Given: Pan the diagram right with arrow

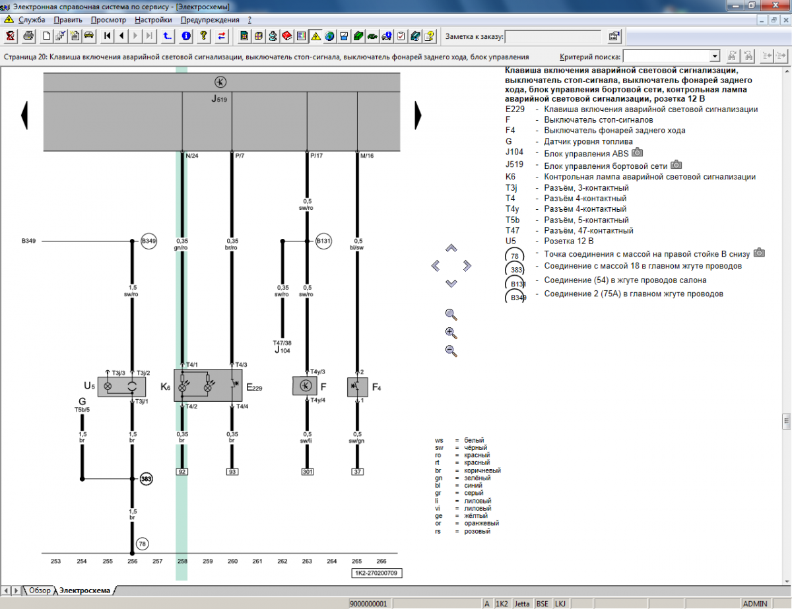Looking at the screenshot, I should pyautogui.click(x=467, y=265).
